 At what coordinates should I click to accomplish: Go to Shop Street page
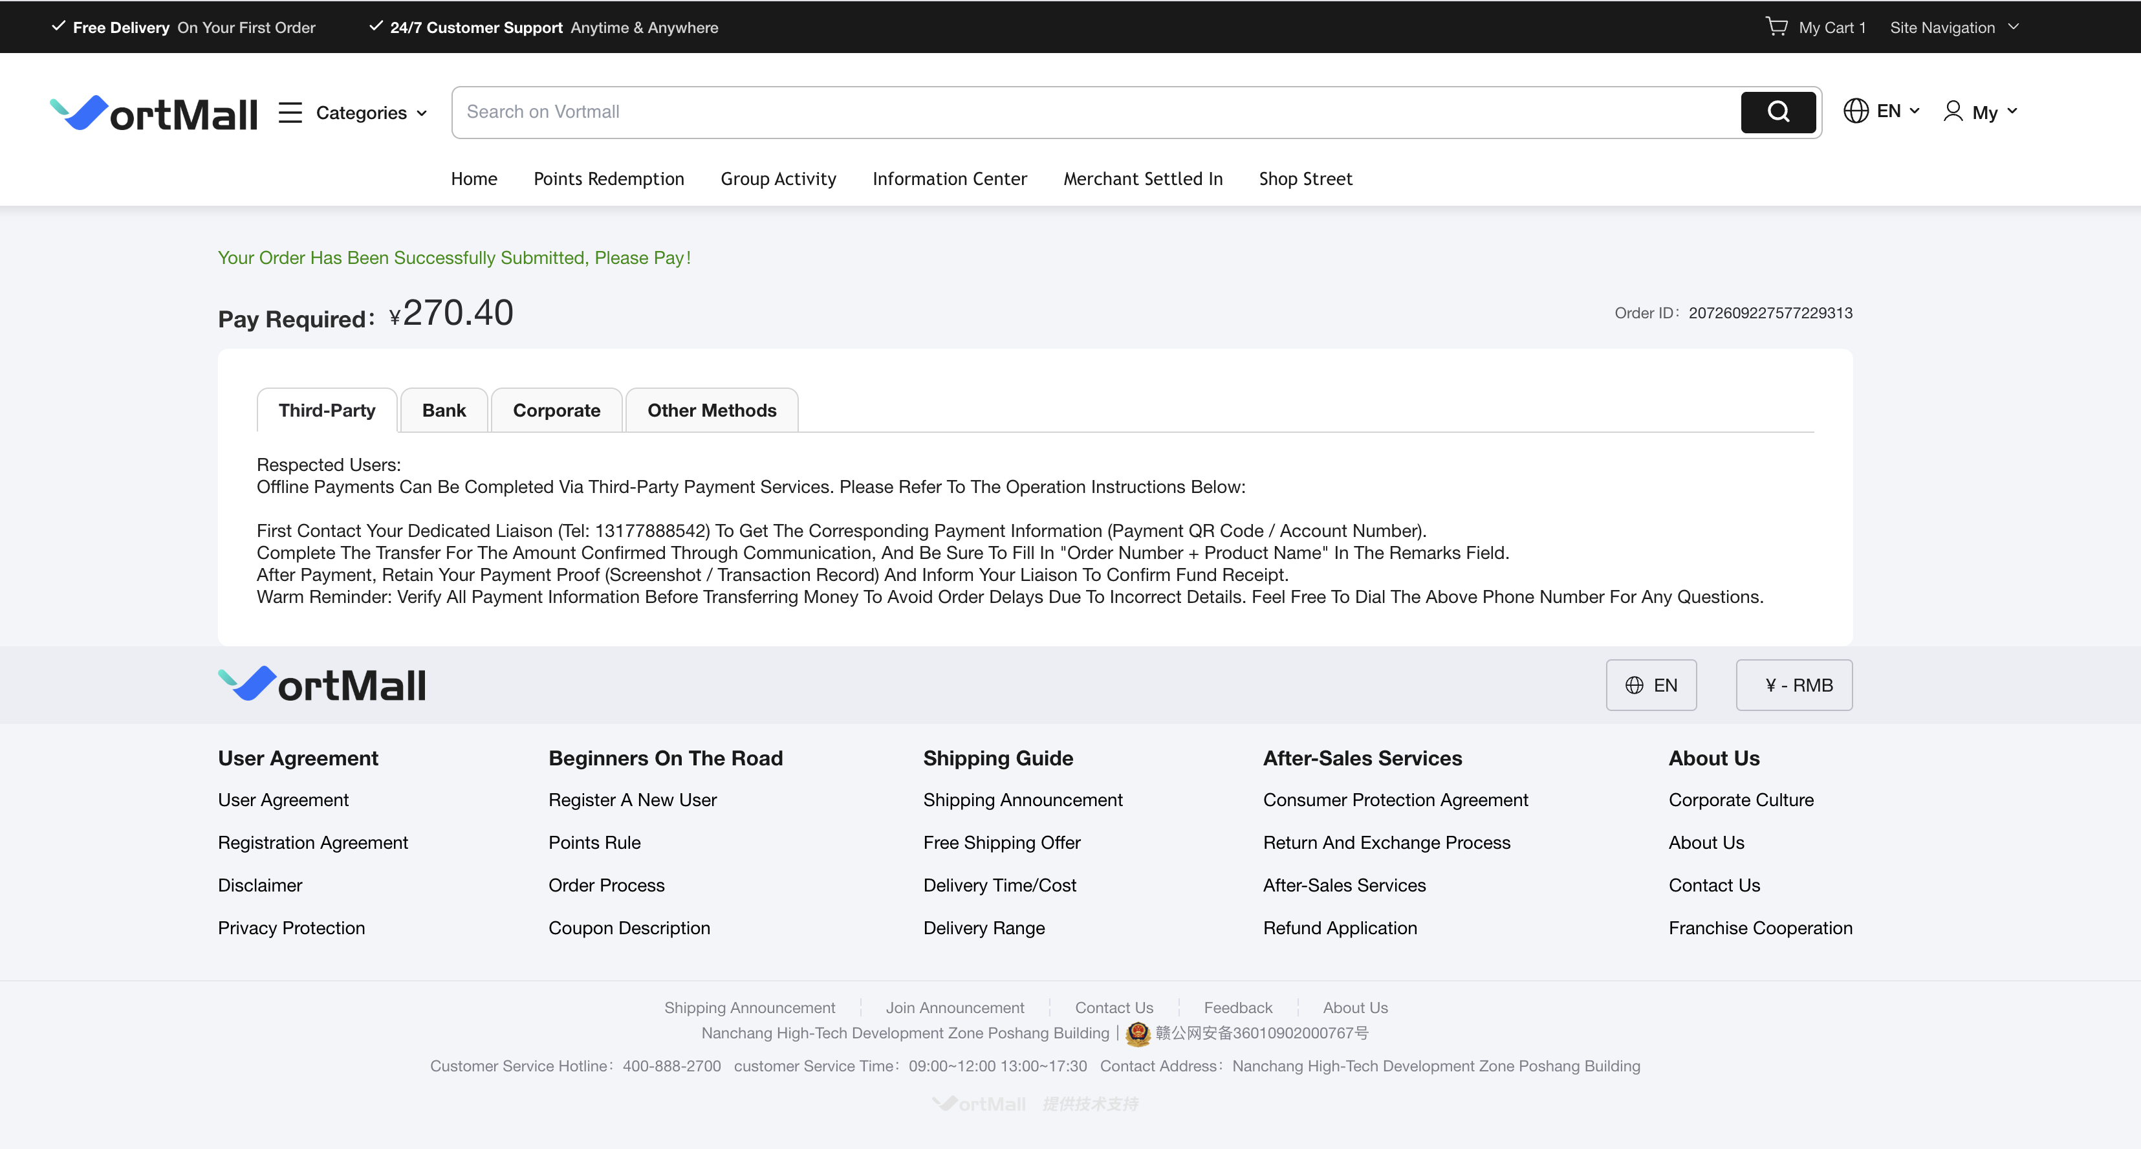(1305, 179)
